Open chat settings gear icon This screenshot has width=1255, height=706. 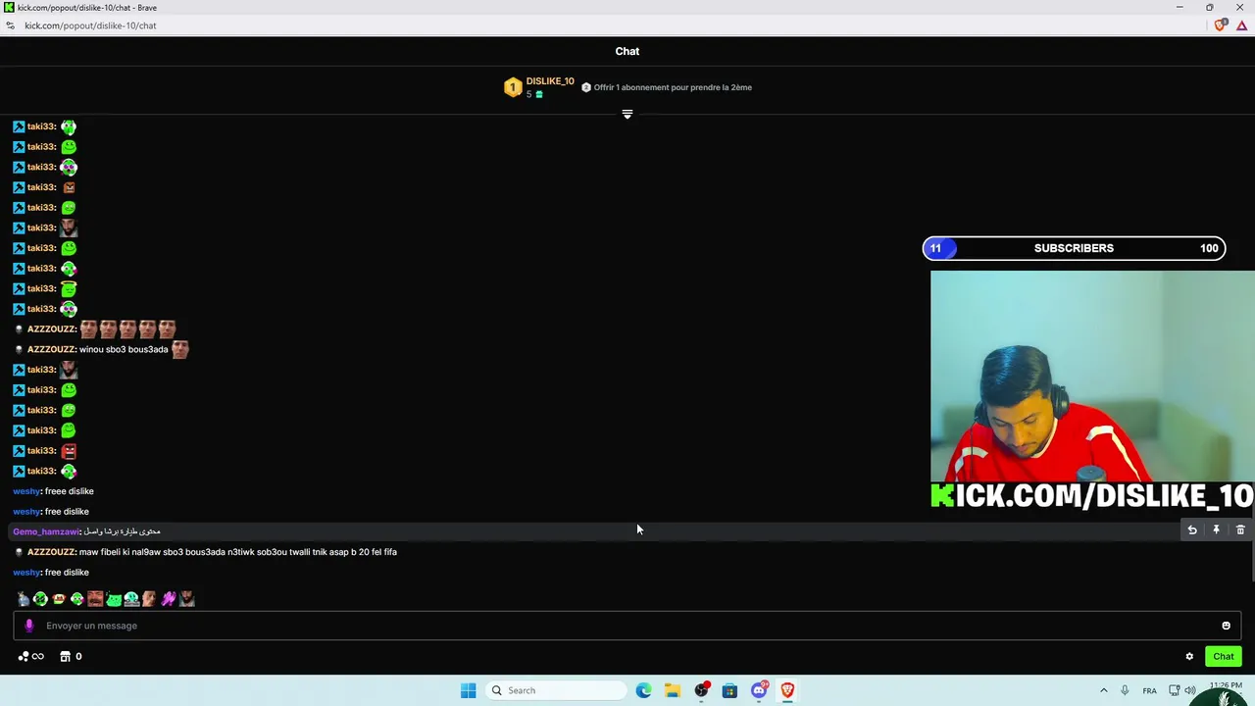(x=1189, y=657)
